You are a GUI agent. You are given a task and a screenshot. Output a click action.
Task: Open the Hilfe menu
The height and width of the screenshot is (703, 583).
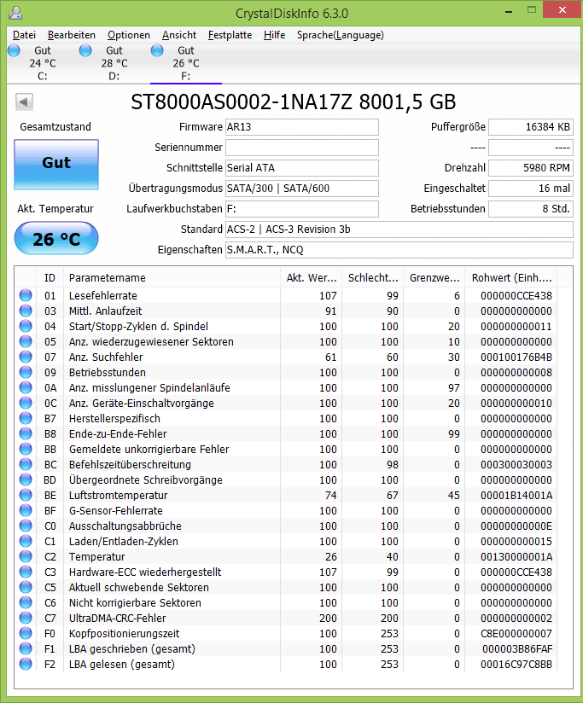[x=275, y=35]
